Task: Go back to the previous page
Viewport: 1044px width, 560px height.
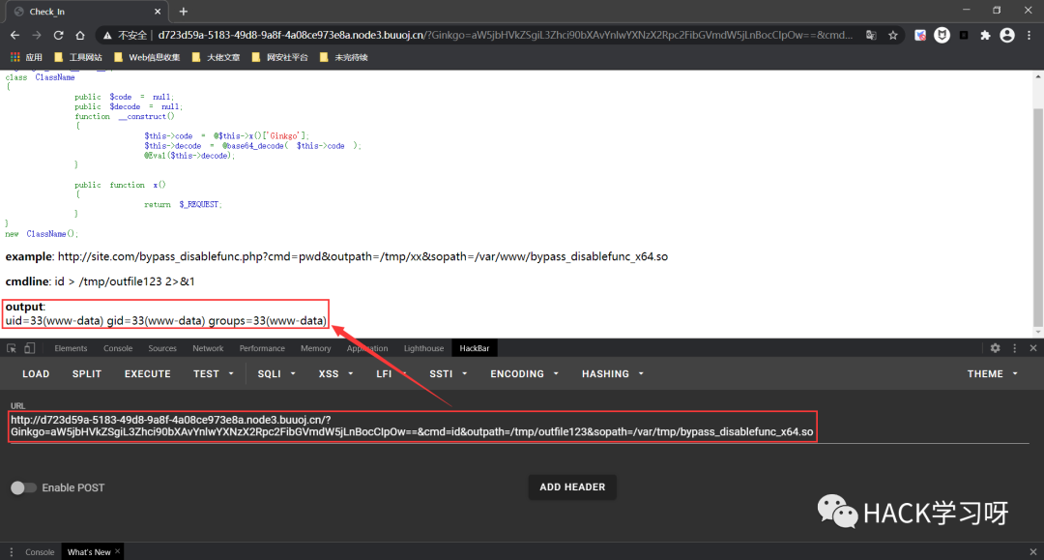Action: (14, 35)
